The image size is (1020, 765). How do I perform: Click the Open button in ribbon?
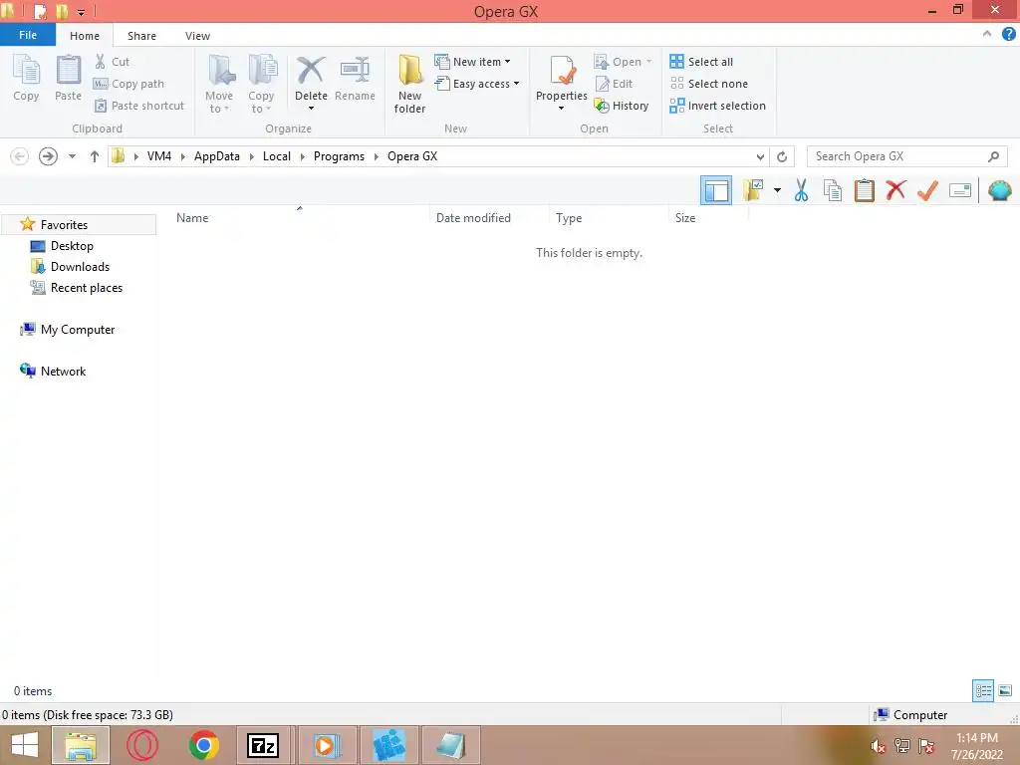[622, 62]
